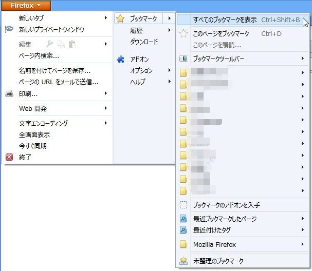Open ダウンロード from the menu
Viewport: 312px width, 271px height.
pos(144,42)
